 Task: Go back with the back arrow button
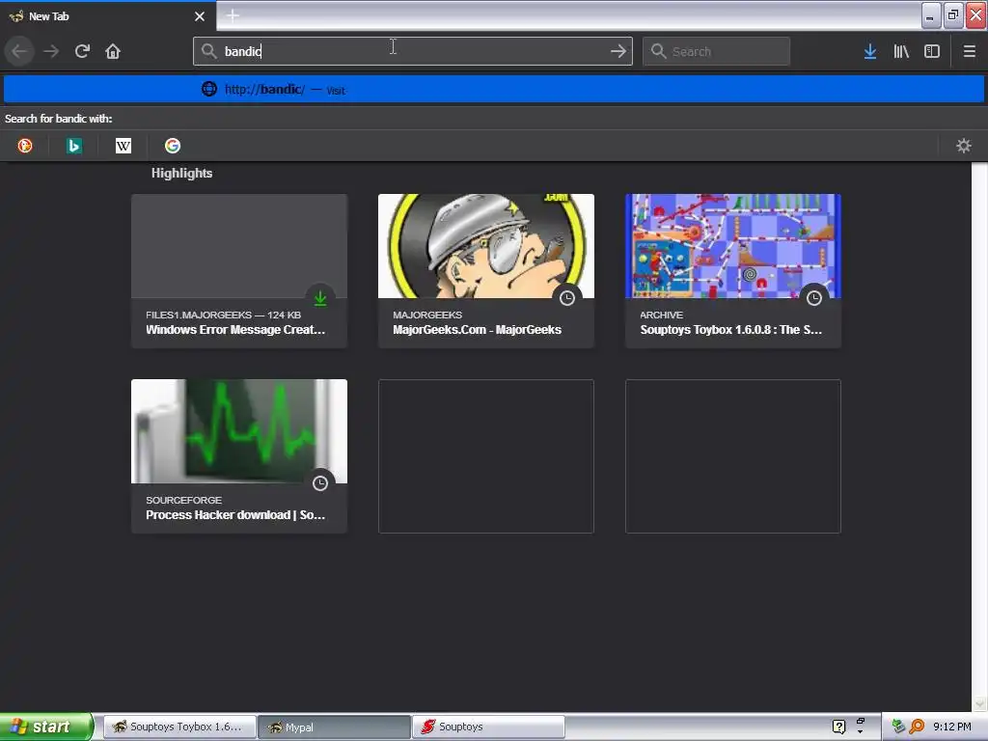(19, 51)
